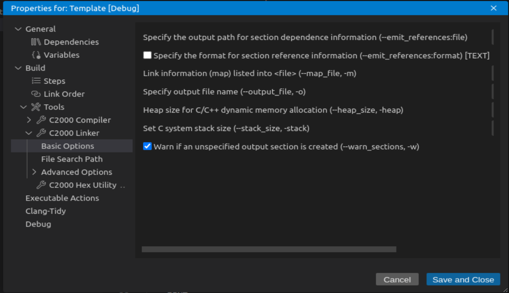
Task: Click the C2000 Hex Utility wrench icon
Action: [x=41, y=185]
